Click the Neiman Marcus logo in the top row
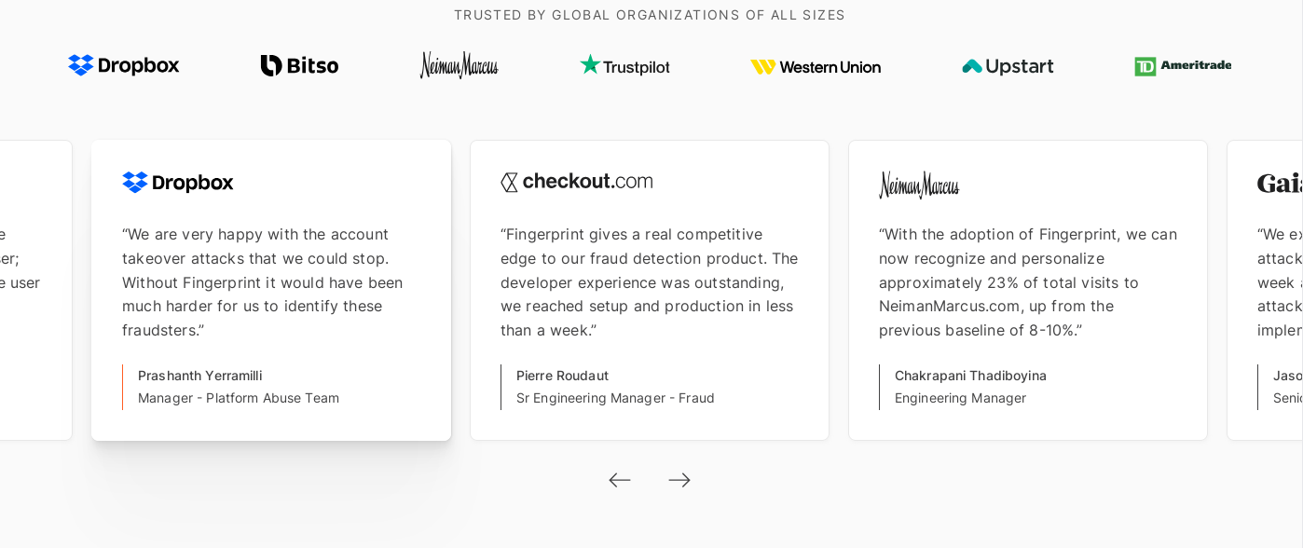 pos(459,65)
